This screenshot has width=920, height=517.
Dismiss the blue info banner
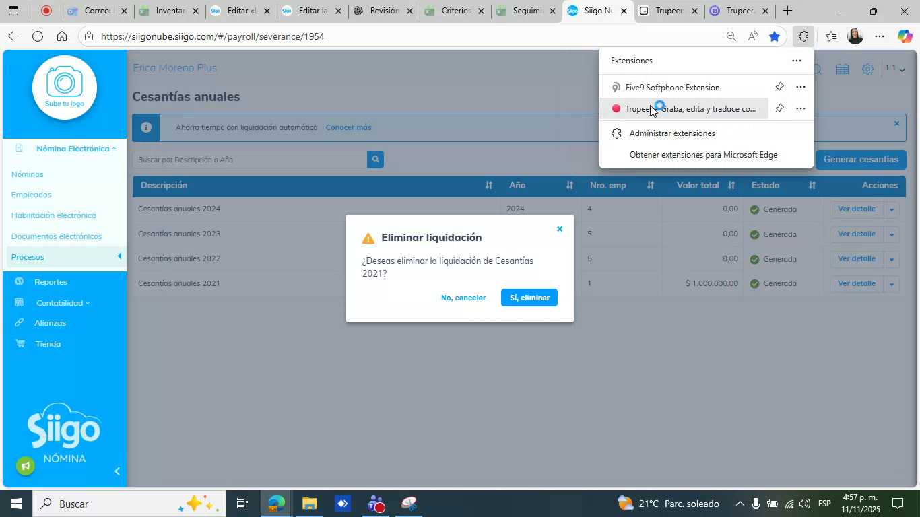pyautogui.click(x=896, y=123)
